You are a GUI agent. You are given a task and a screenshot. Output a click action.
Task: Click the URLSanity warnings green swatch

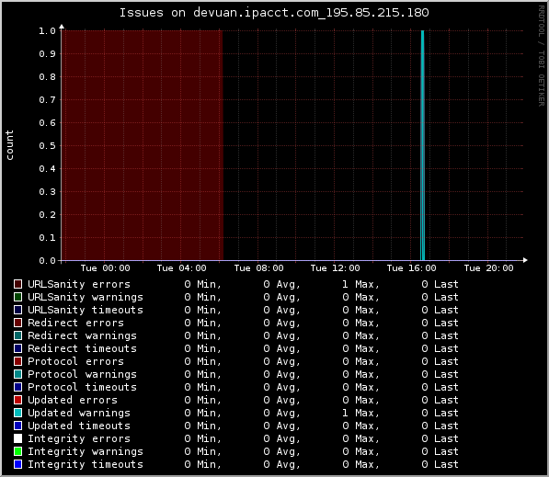tap(17, 297)
